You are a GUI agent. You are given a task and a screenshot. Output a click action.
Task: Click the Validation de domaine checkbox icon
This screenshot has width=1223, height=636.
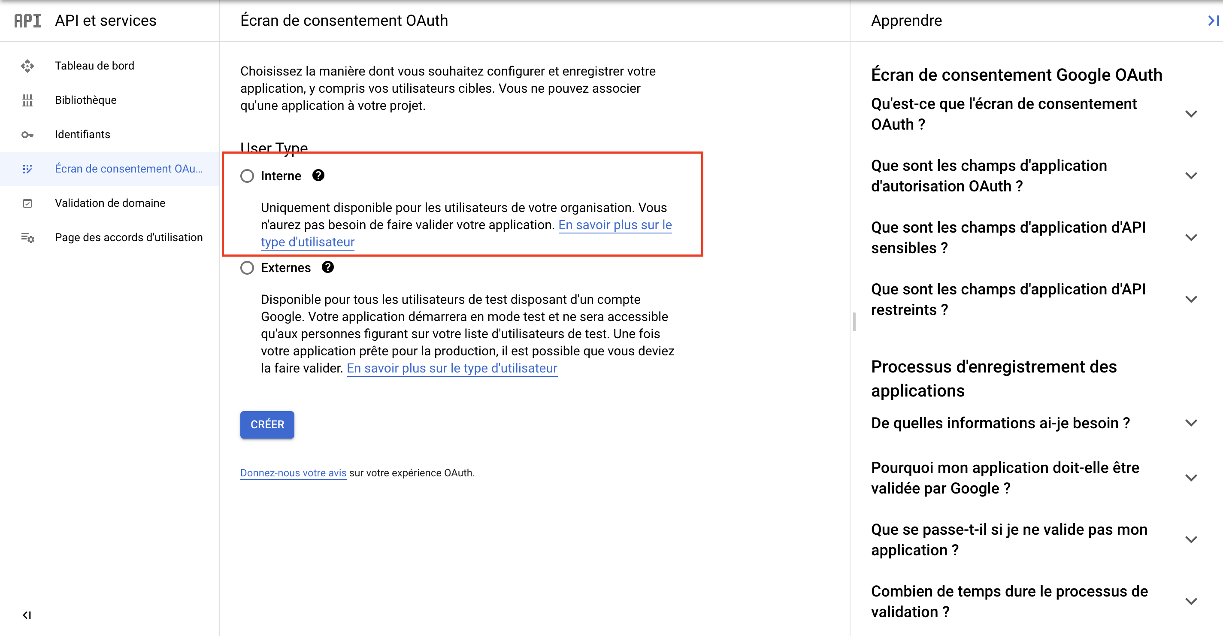point(27,203)
